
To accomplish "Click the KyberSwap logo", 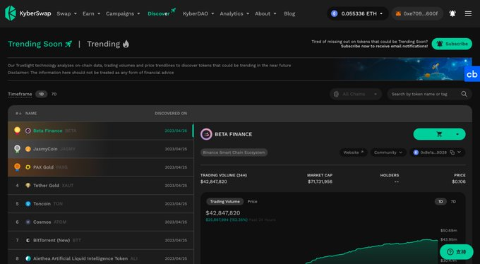I will 28,13.
